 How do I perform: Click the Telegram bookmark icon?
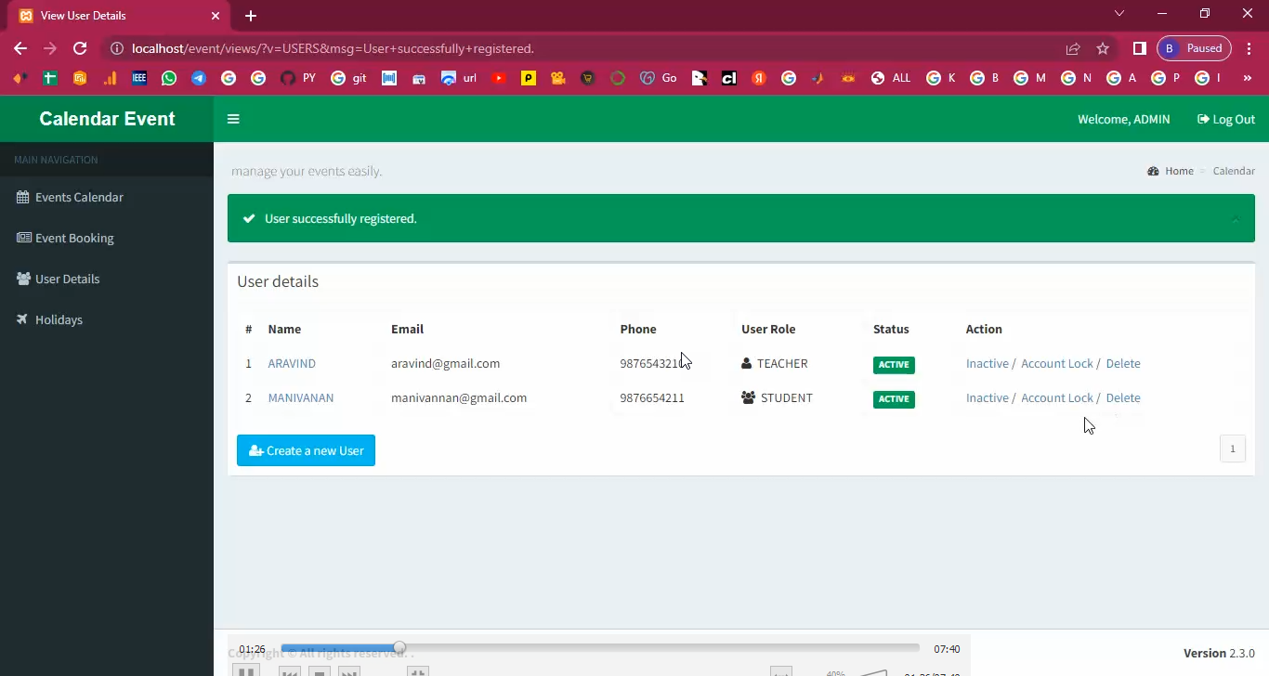pyautogui.click(x=199, y=79)
